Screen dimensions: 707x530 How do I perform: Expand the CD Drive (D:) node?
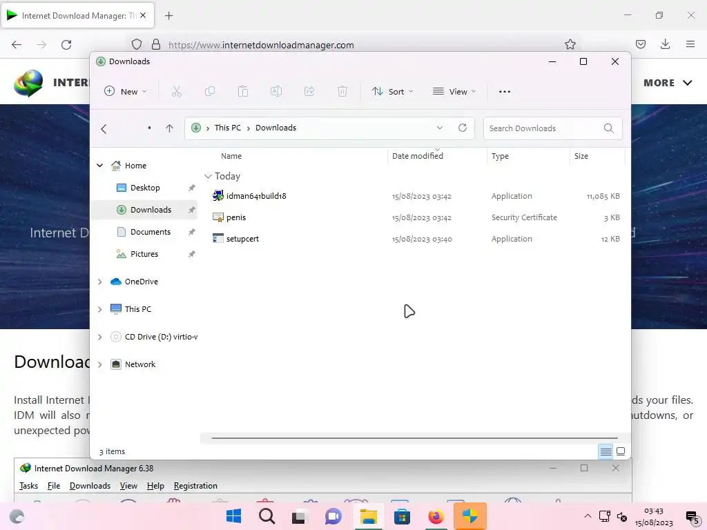[x=99, y=337]
